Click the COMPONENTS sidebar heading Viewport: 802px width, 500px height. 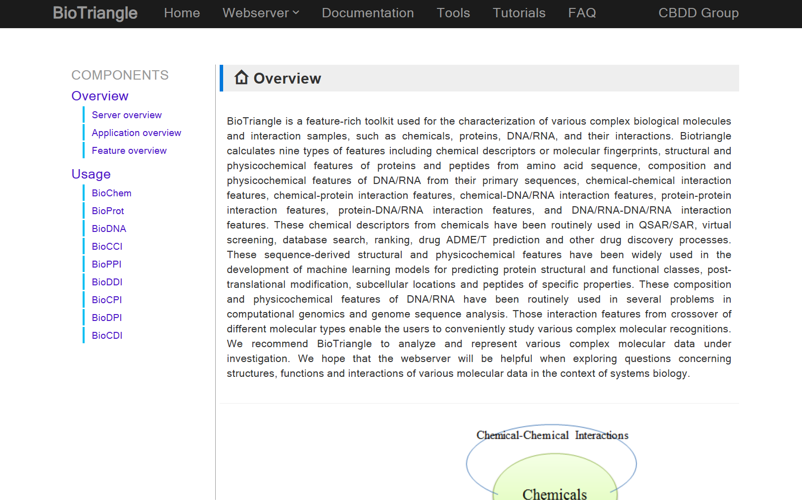120,75
